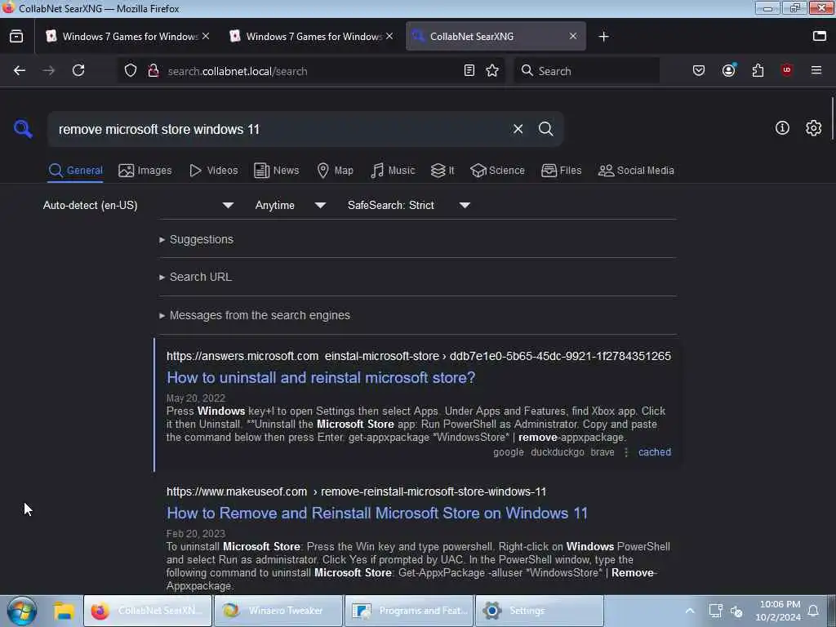
Task: Close the CollabNet SearXNG tab
Action: pyautogui.click(x=572, y=36)
